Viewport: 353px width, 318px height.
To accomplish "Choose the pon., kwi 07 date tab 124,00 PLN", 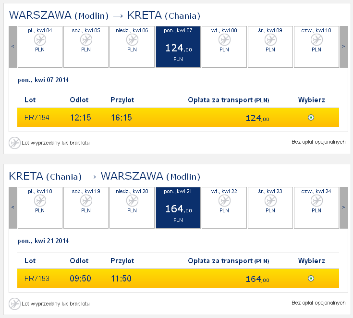I will coord(178,47).
